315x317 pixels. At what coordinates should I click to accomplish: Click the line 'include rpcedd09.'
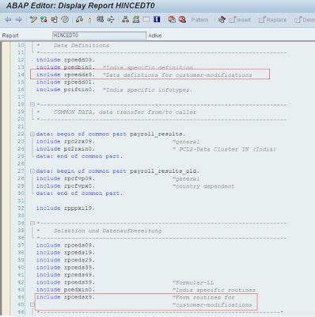[x=66, y=60]
